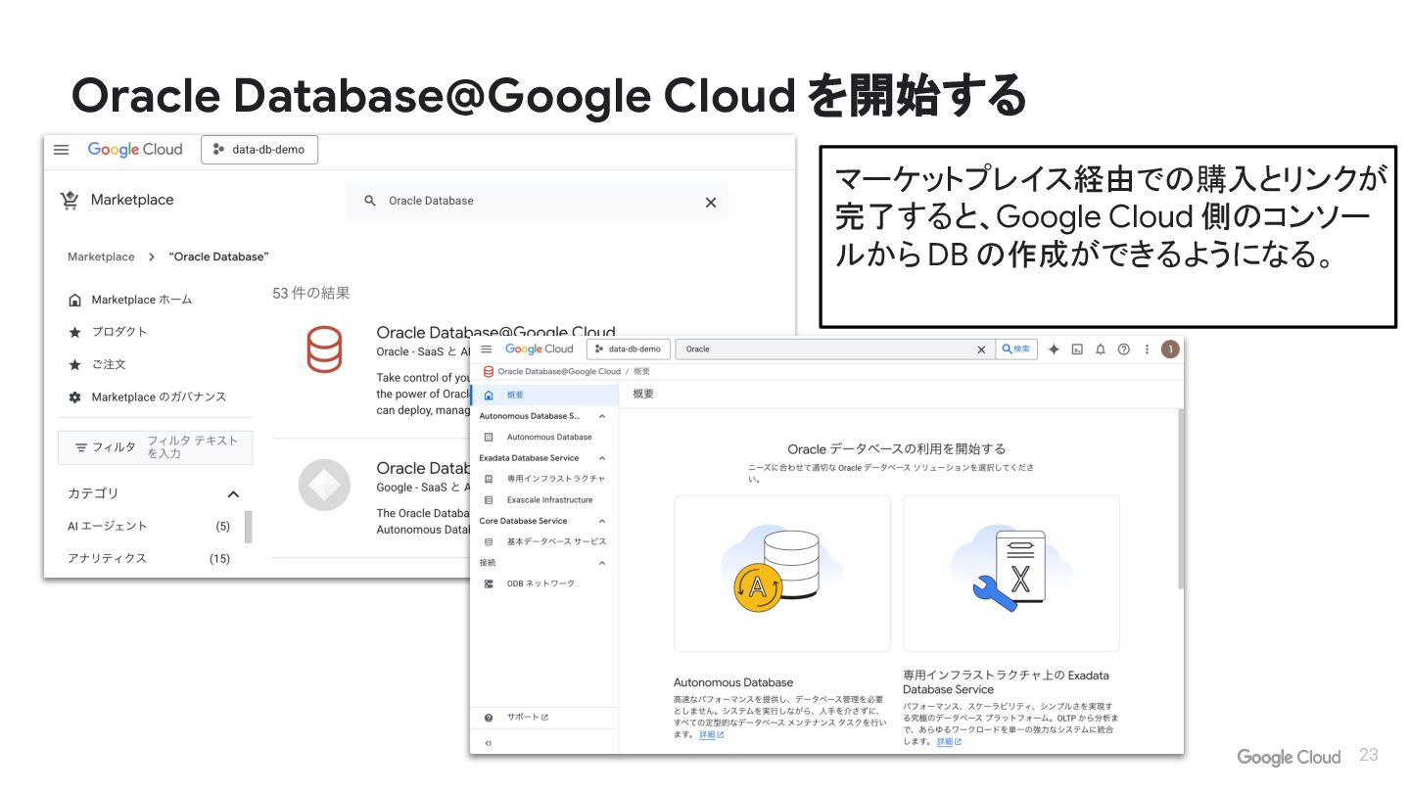1410x793 pixels.
Task: Click the filter lines icon next to フィルタ
Action: point(81,447)
